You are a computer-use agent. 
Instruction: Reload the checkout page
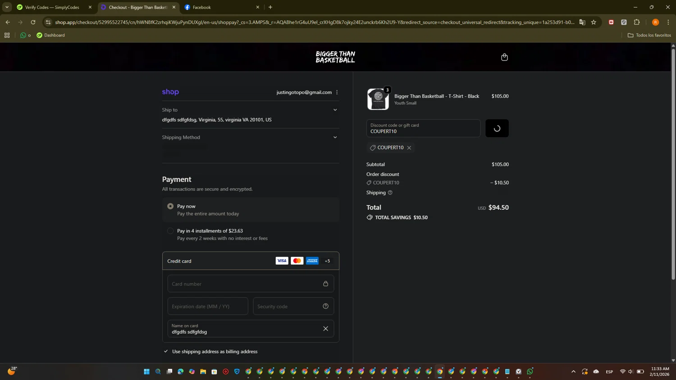click(33, 22)
